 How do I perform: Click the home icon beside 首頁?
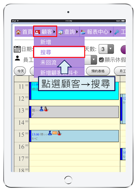pos(18,32)
